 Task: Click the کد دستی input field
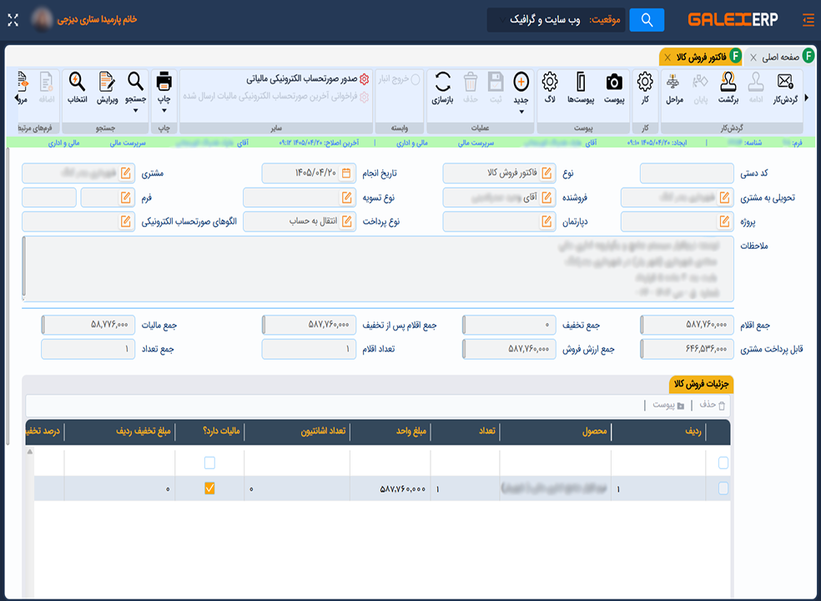point(687,173)
